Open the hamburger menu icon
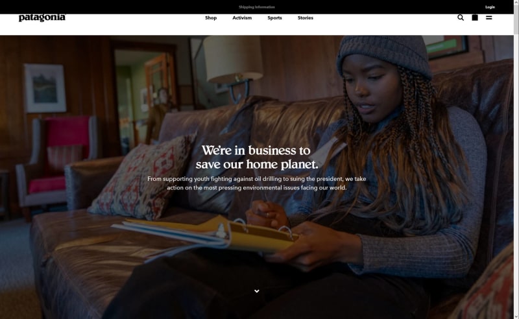Viewport: 519px width, 319px height. 489,18
